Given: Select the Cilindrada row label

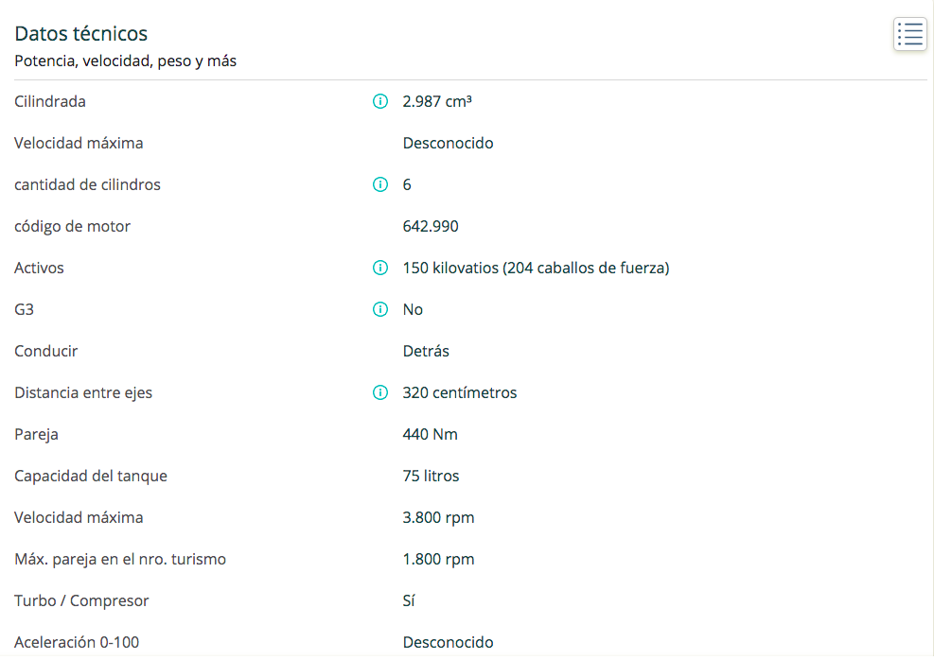Looking at the screenshot, I should pyautogui.click(x=50, y=102).
